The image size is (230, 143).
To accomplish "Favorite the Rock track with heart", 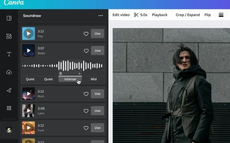I will pyautogui.click(x=86, y=94).
